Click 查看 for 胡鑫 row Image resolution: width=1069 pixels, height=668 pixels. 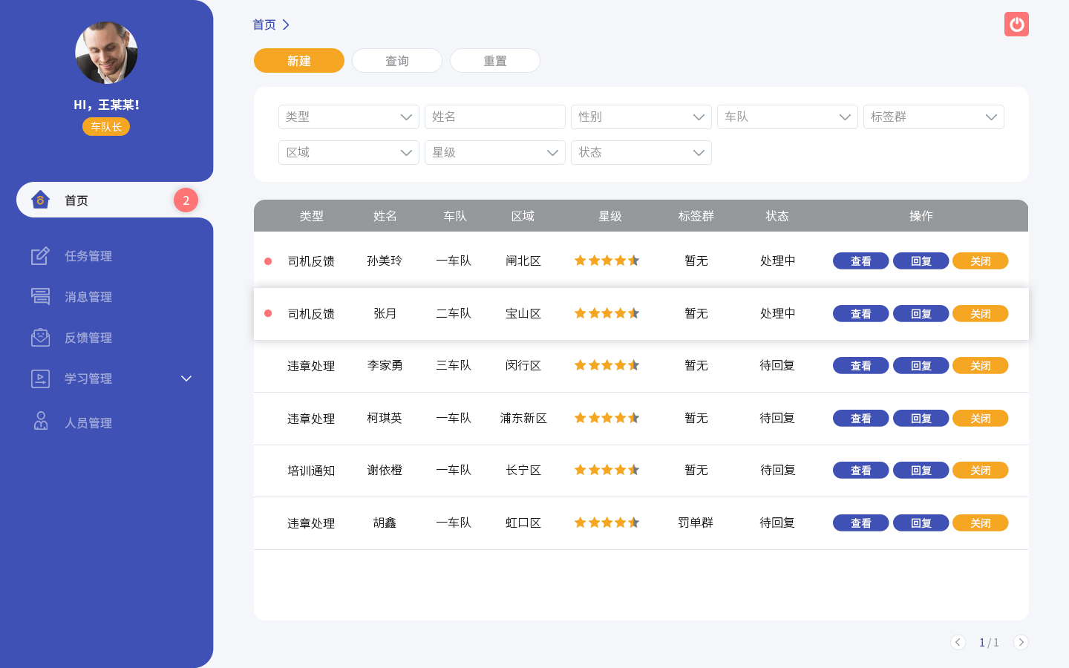[861, 523]
